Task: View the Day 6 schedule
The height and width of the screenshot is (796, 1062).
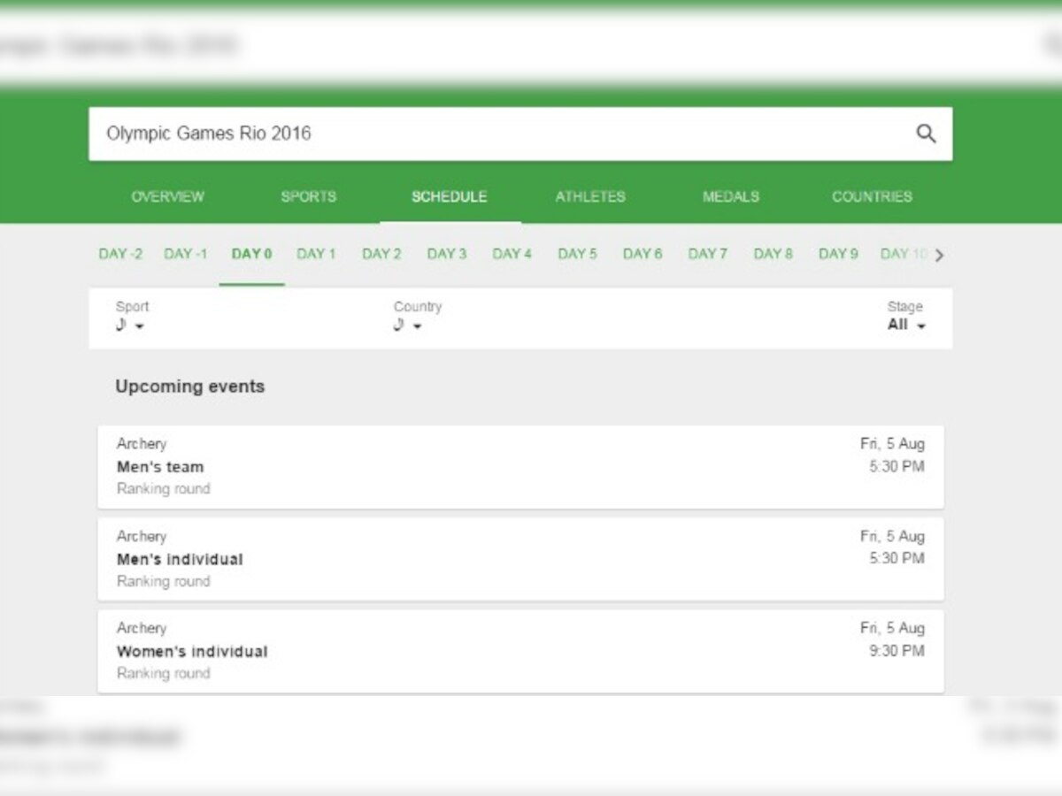Action: [643, 254]
